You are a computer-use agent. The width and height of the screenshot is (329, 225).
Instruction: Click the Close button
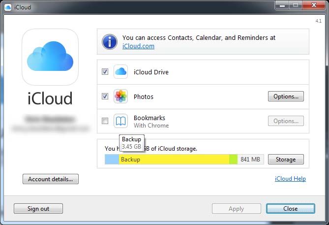pyautogui.click(x=290, y=209)
